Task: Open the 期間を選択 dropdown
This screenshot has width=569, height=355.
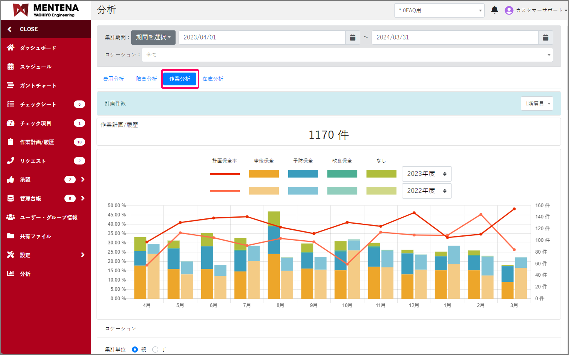Action: 153,37
